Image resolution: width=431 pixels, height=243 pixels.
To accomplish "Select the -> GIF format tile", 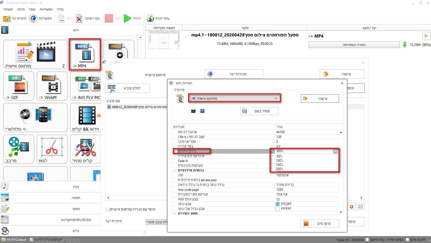I will point(19,86).
